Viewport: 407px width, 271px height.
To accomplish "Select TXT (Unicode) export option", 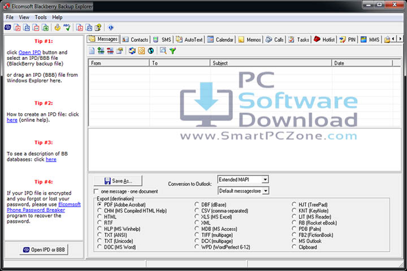I will coord(99,241).
